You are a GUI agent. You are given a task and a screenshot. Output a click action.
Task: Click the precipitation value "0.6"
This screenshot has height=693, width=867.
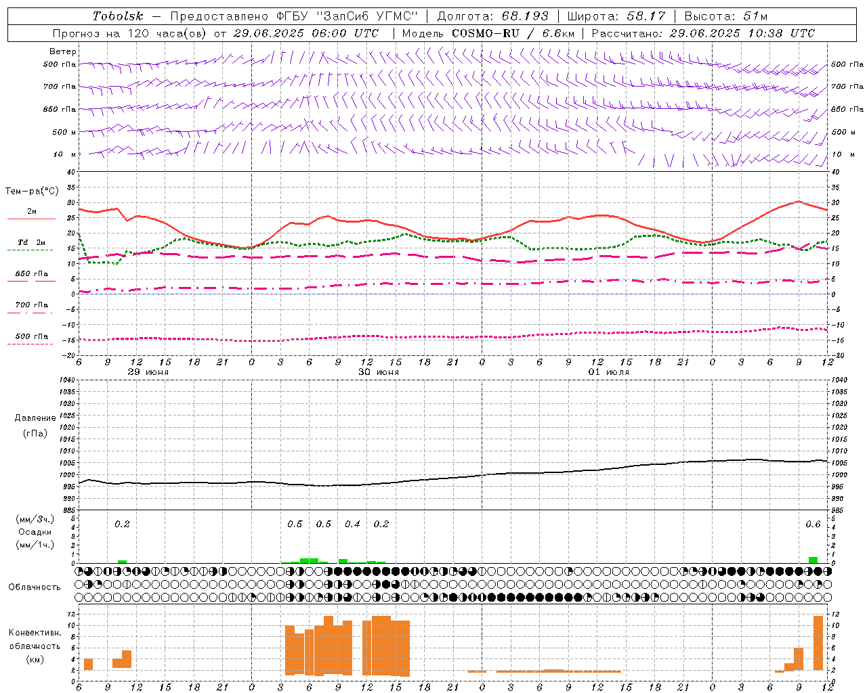coord(813,524)
